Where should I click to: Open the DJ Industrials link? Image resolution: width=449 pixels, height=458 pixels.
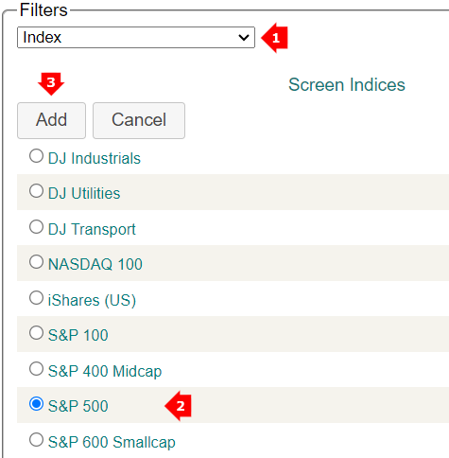[x=95, y=158]
